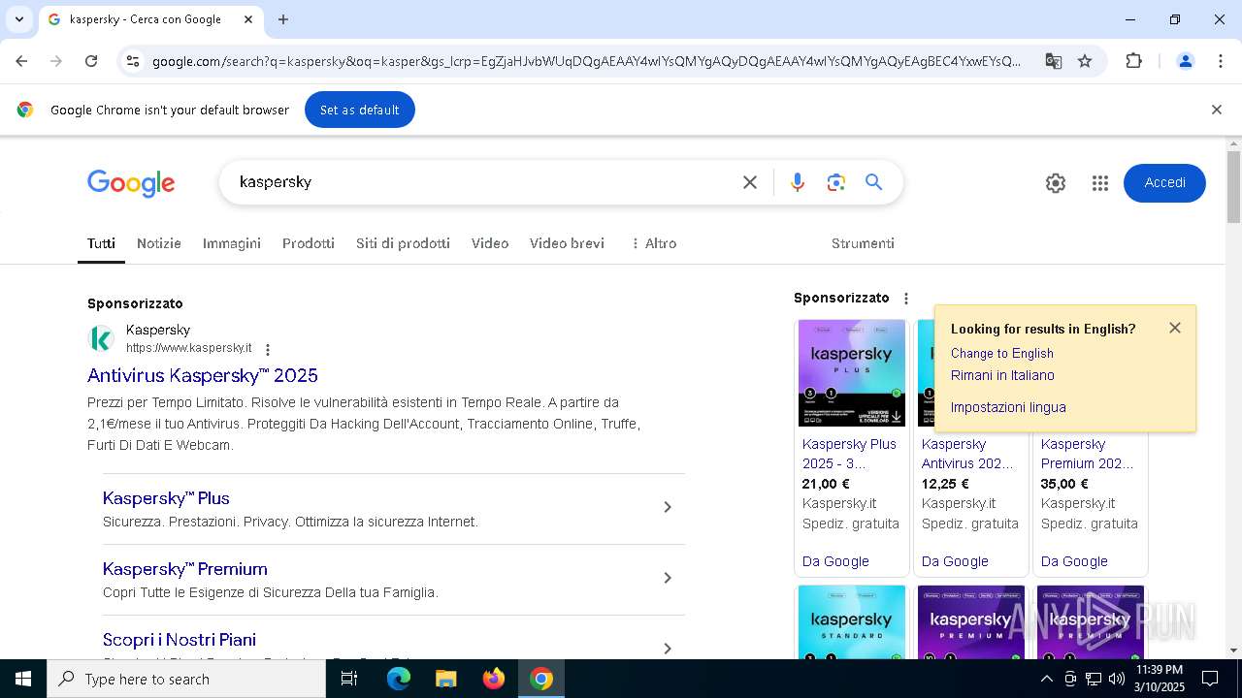This screenshot has width=1242, height=698.
Task: Reload the current page
Action: click(91, 61)
